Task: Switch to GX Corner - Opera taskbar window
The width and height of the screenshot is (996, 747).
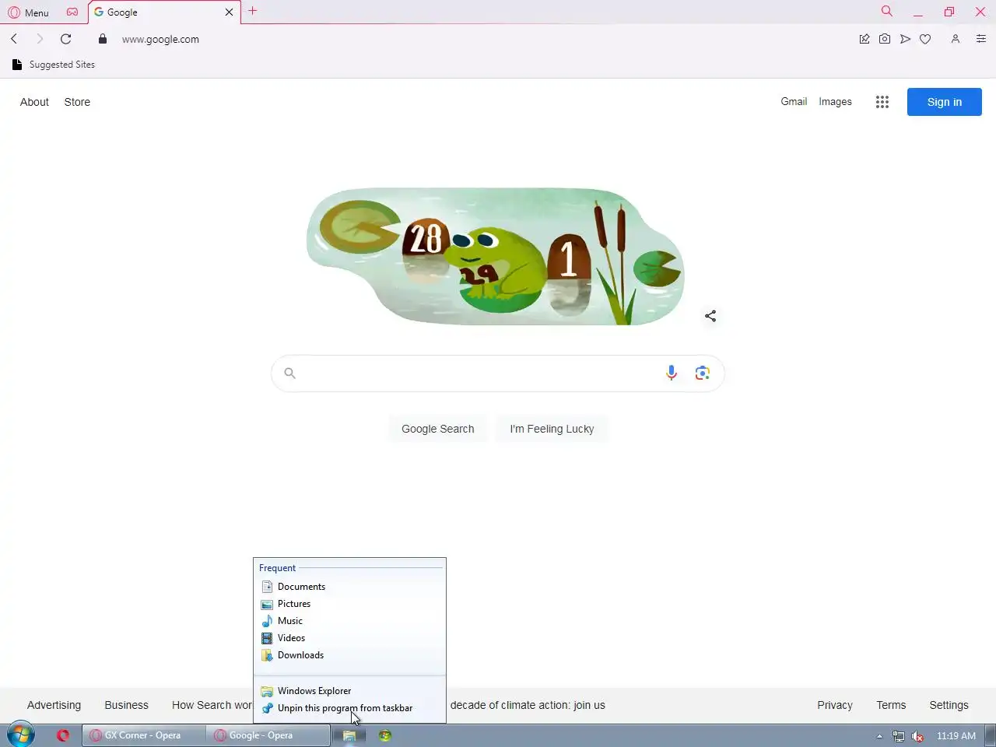Action: 143,735
